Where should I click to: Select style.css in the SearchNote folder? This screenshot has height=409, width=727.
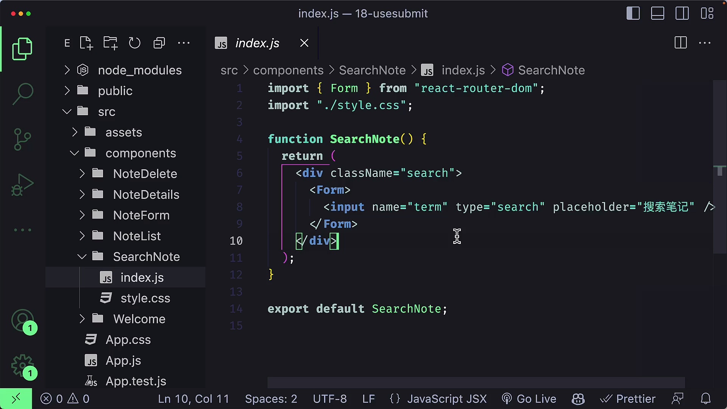pos(145,298)
